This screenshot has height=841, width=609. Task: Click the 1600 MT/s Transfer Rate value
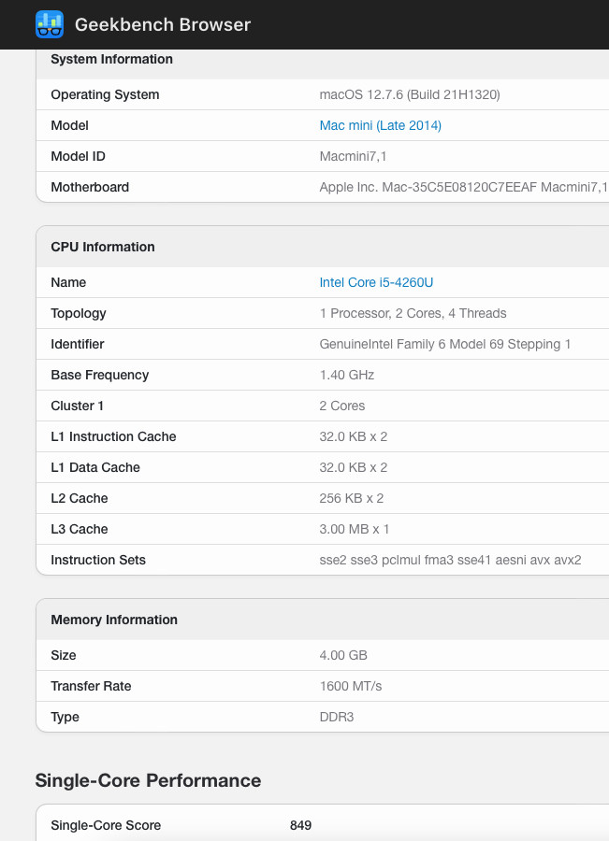coord(351,686)
